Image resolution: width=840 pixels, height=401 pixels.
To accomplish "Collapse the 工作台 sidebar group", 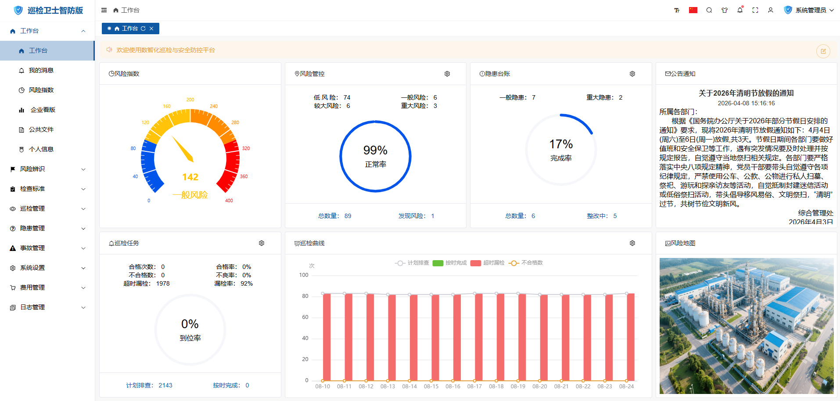I will click(x=47, y=31).
